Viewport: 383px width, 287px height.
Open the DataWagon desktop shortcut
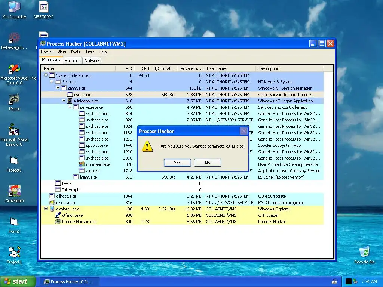coord(14,41)
